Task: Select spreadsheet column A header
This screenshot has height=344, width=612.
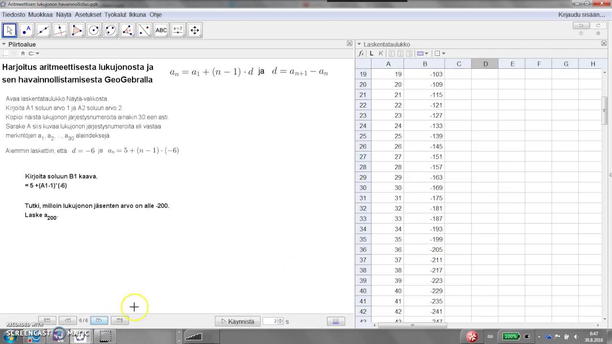Action: [x=388, y=64]
